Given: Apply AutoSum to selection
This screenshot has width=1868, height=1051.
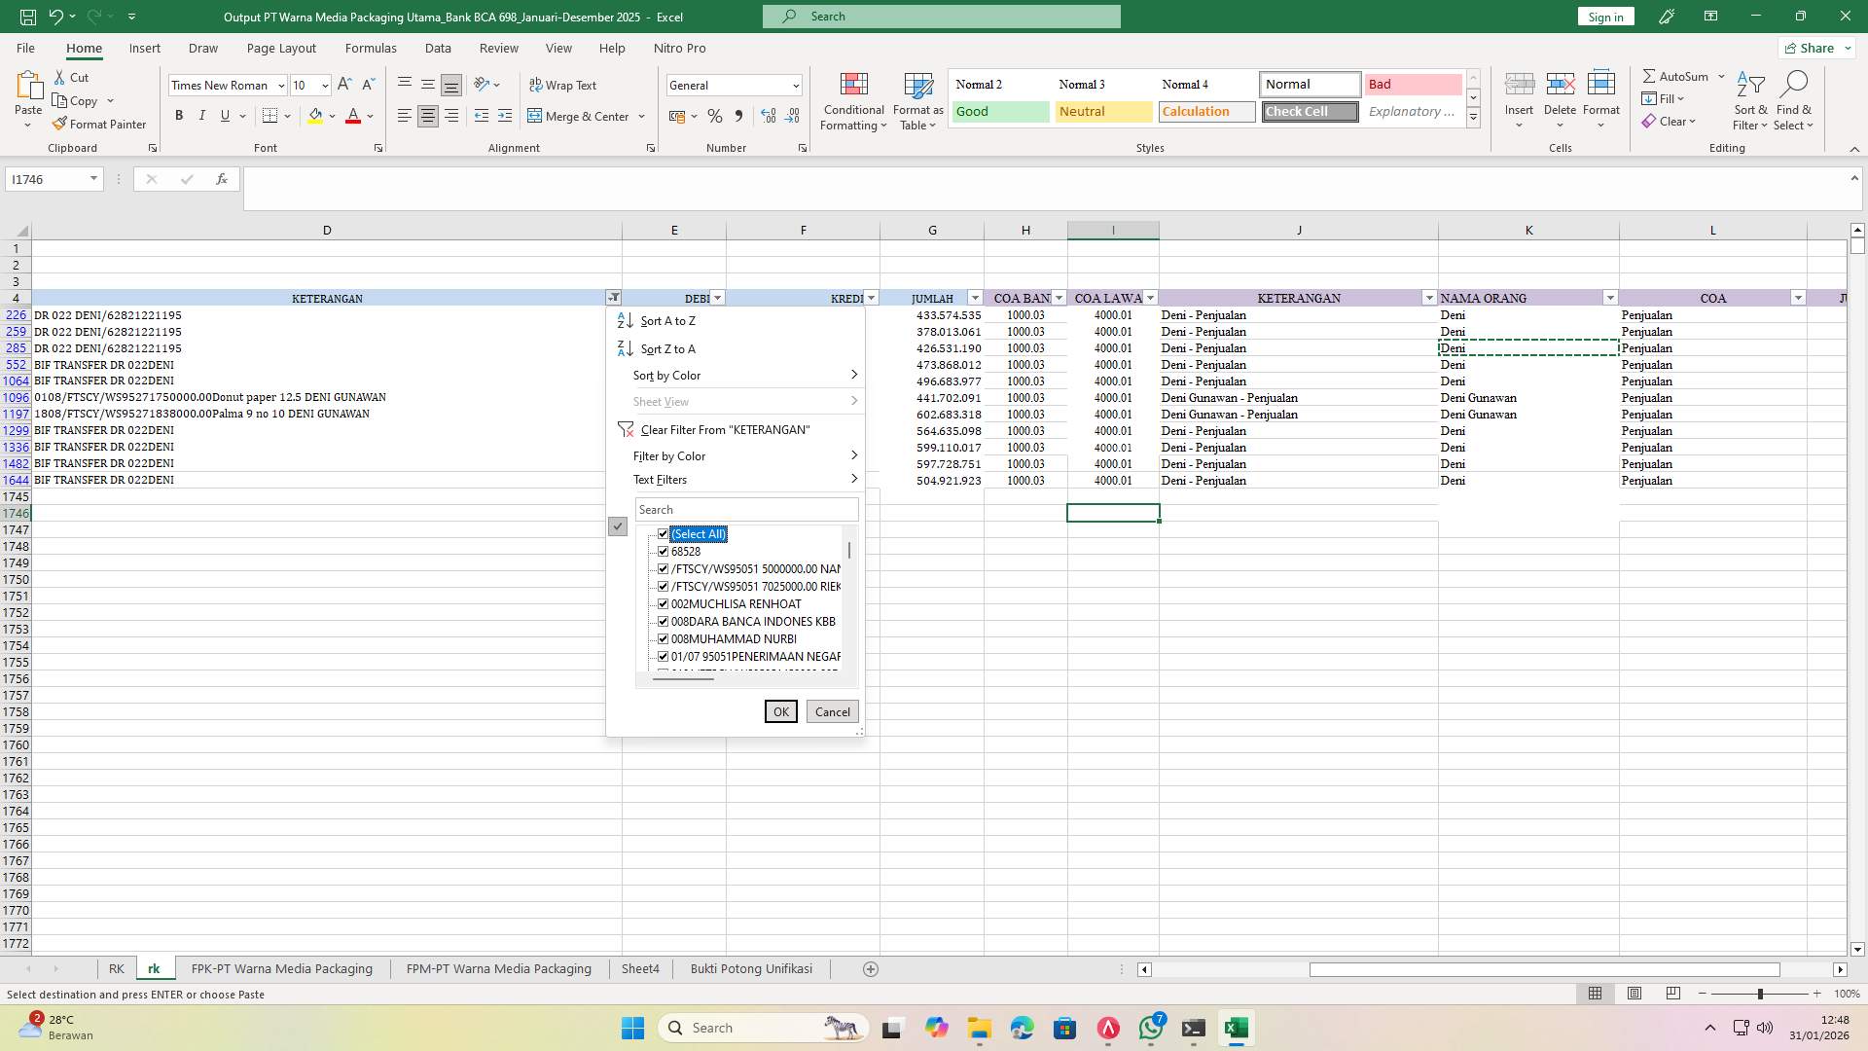Looking at the screenshot, I should [x=1677, y=75].
